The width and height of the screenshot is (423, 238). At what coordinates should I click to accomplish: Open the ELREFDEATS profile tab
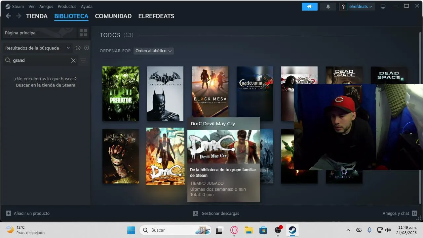point(156,16)
